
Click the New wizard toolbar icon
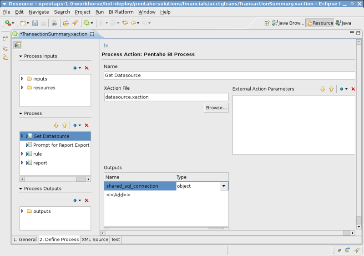point(23,23)
